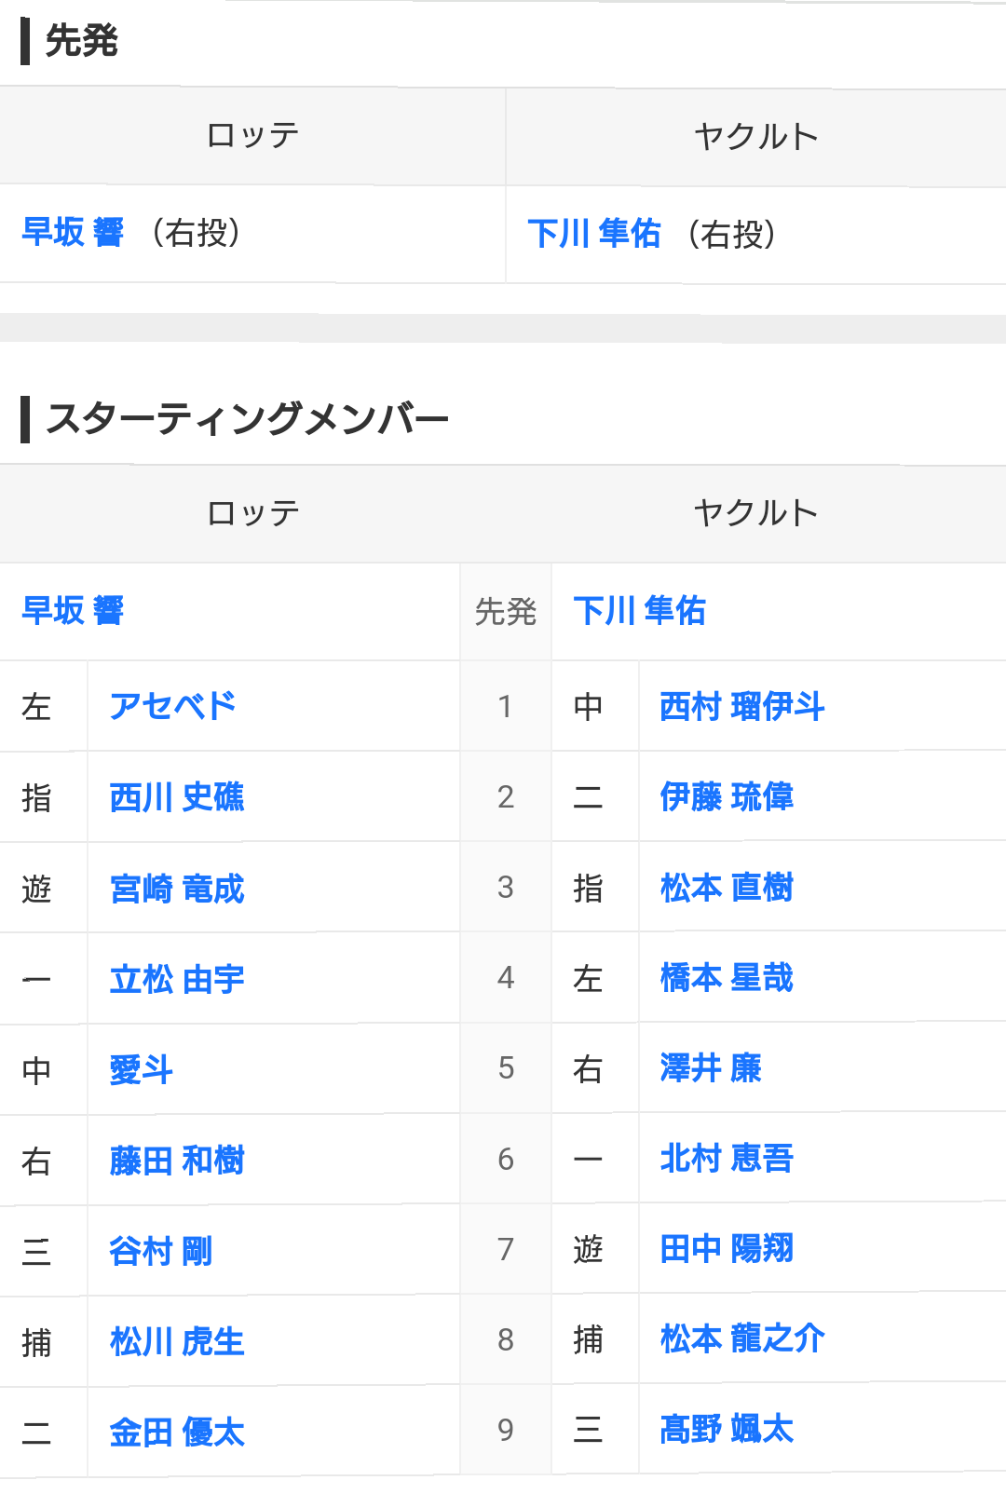Click batting order number 8
Screen dimensions: 1006x1494
point(506,1339)
